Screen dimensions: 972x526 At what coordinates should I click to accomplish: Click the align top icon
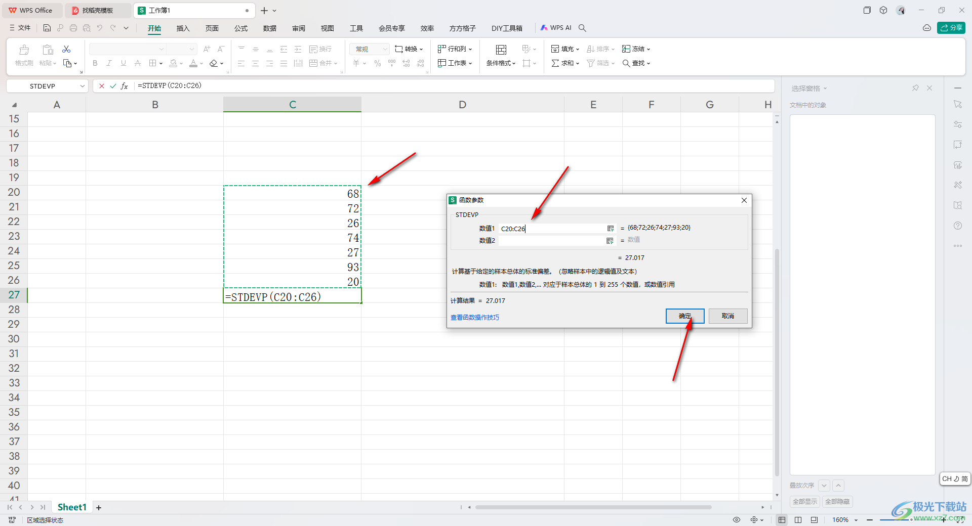(241, 49)
